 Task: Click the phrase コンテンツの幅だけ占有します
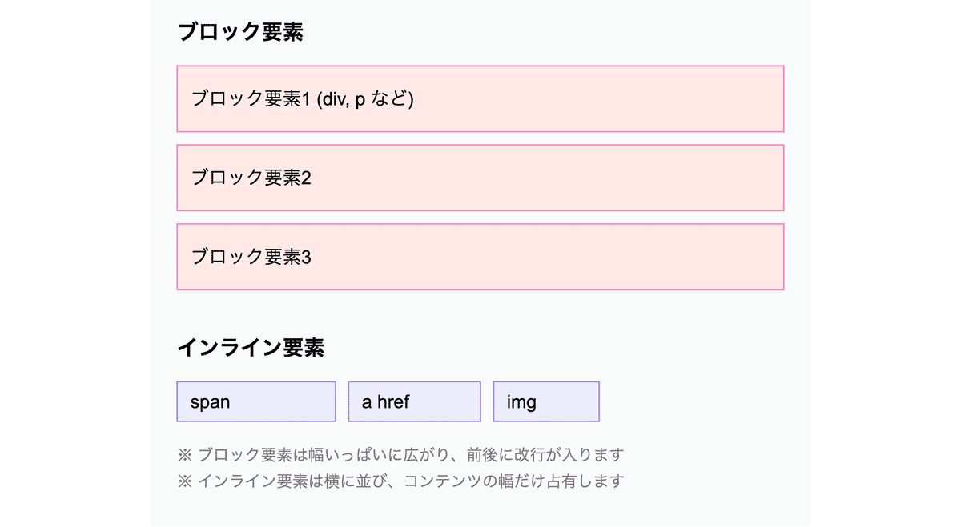[x=514, y=481]
